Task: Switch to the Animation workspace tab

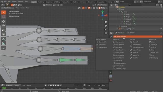Action: click(83, 2)
